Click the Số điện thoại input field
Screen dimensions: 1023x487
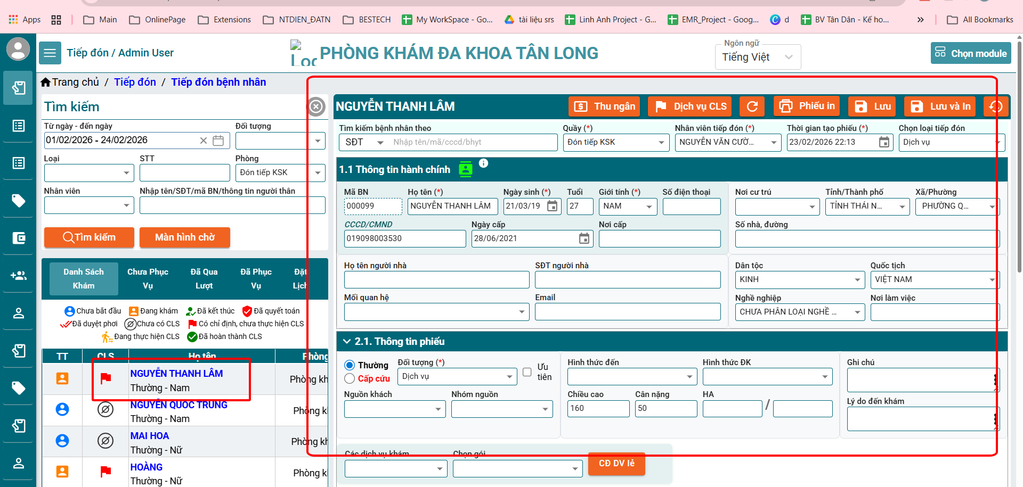[x=692, y=207]
